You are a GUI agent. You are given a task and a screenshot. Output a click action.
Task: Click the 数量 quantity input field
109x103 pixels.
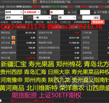[x=85, y=12]
